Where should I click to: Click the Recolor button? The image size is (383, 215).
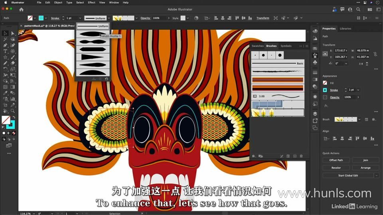pyautogui.click(x=336, y=168)
